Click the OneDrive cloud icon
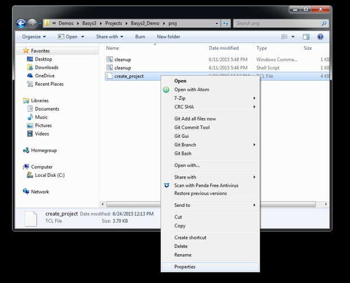The height and width of the screenshot is (283, 350). pos(30,76)
